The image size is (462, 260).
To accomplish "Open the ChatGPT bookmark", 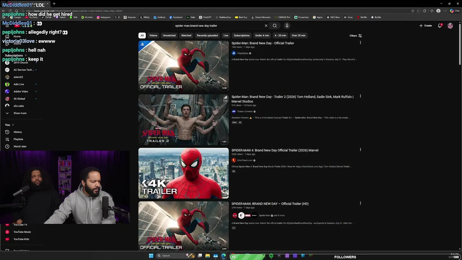I will click(x=205, y=17).
